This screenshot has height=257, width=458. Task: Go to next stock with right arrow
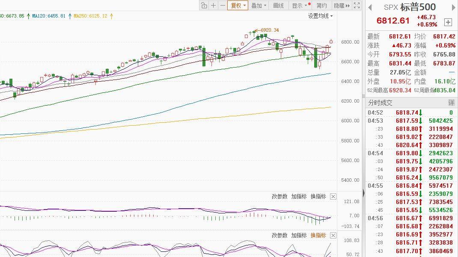(453, 7)
